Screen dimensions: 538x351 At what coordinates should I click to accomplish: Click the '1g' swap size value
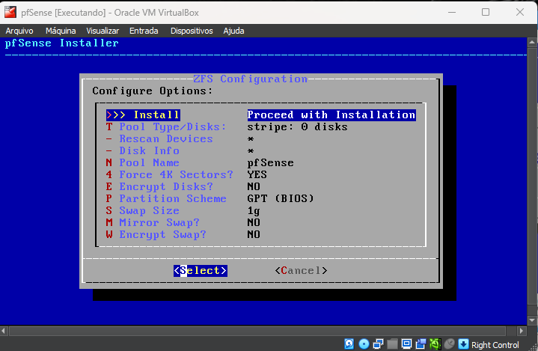254,210
